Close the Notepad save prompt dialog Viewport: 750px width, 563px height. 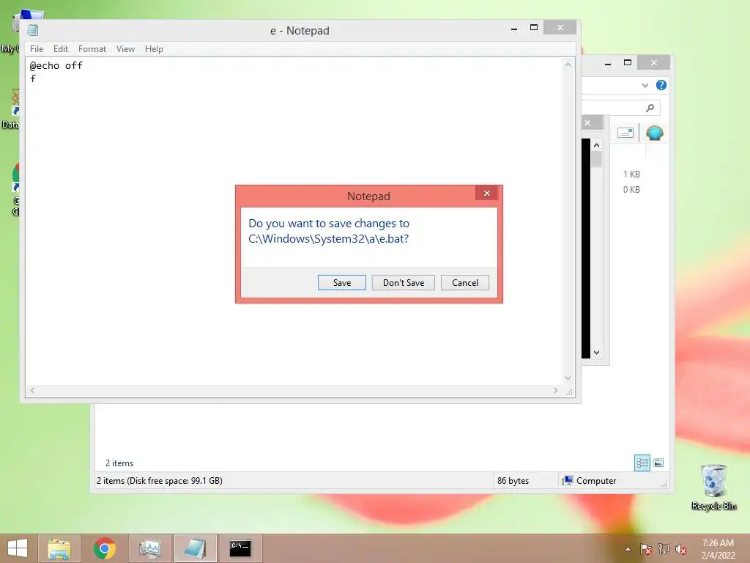487,193
